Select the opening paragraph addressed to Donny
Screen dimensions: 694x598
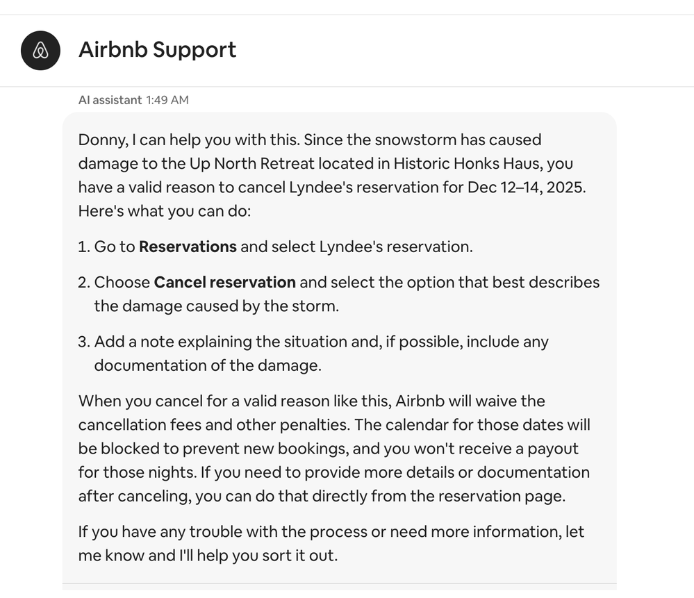point(332,174)
